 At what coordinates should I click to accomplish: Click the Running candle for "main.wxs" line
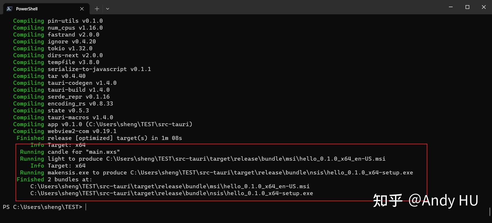[70, 152]
